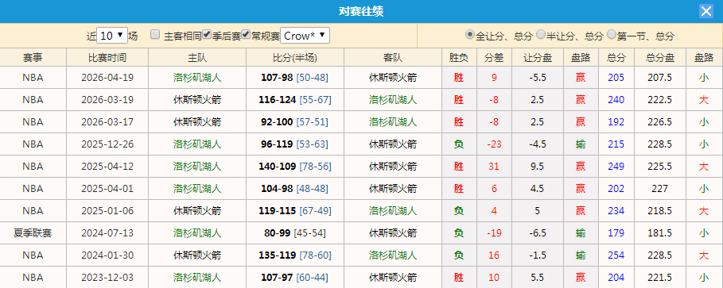723x288 pixels.
Task: Click score 107-97 [60-44]
Action: pyautogui.click(x=294, y=278)
